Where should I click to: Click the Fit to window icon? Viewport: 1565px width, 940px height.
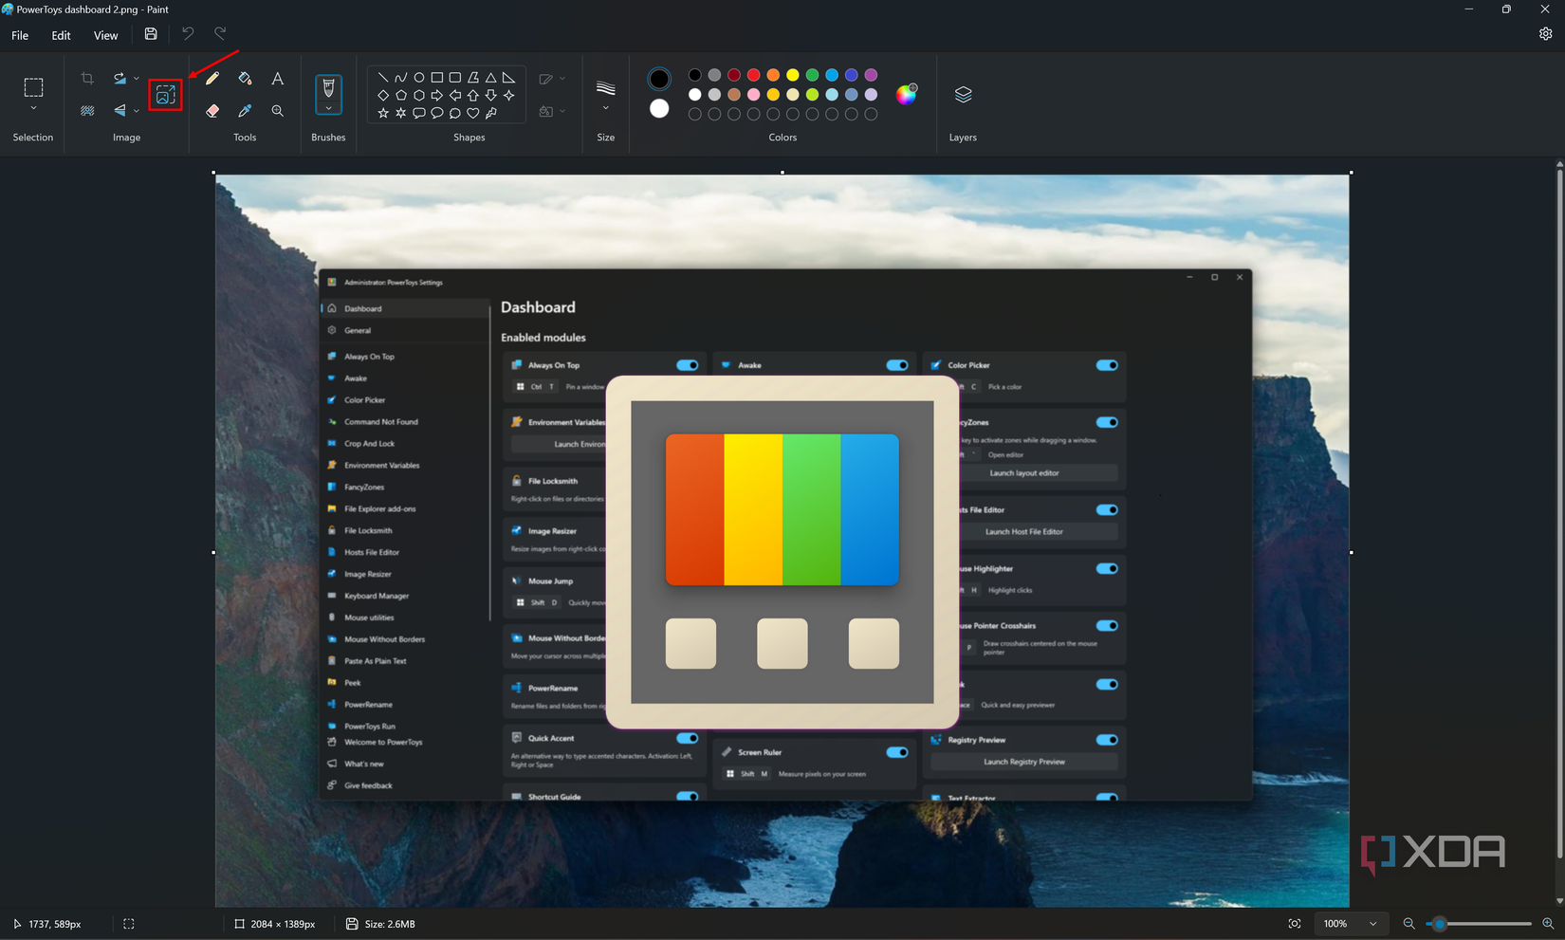(x=1295, y=924)
